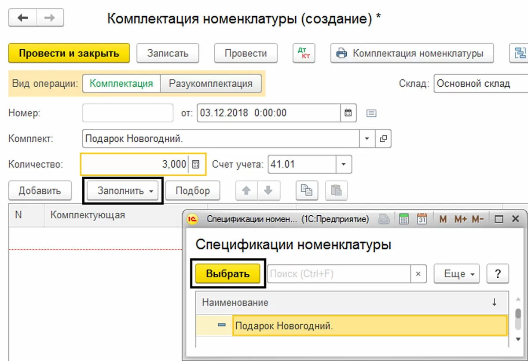528x361 pixels.
Task: Open the list icon next to date
Action: [x=371, y=113]
